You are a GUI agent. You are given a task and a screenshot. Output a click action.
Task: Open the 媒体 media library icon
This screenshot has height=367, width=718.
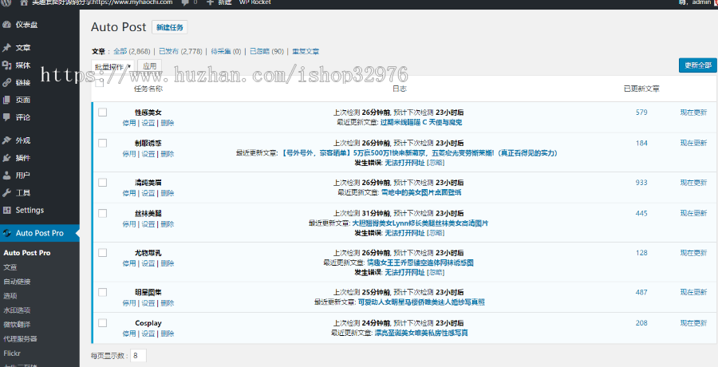coord(6,65)
